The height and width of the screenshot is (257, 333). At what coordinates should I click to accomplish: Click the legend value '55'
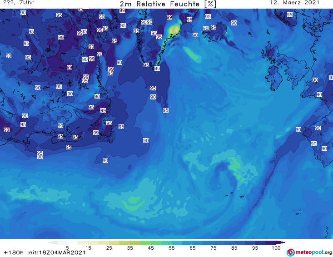172,248
